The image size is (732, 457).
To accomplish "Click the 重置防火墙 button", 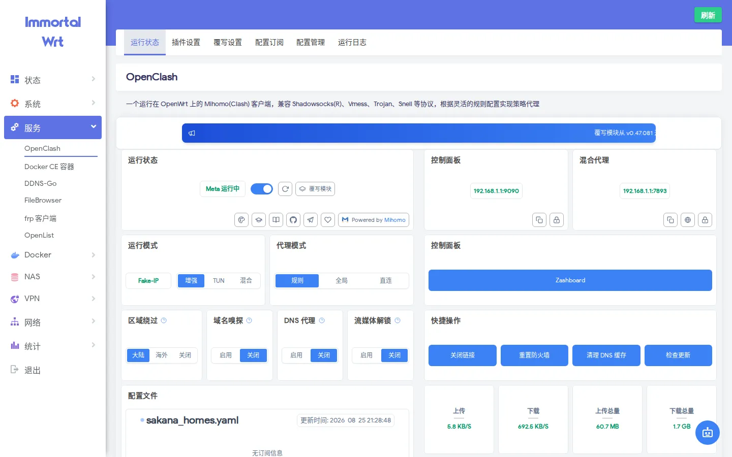I will point(534,355).
